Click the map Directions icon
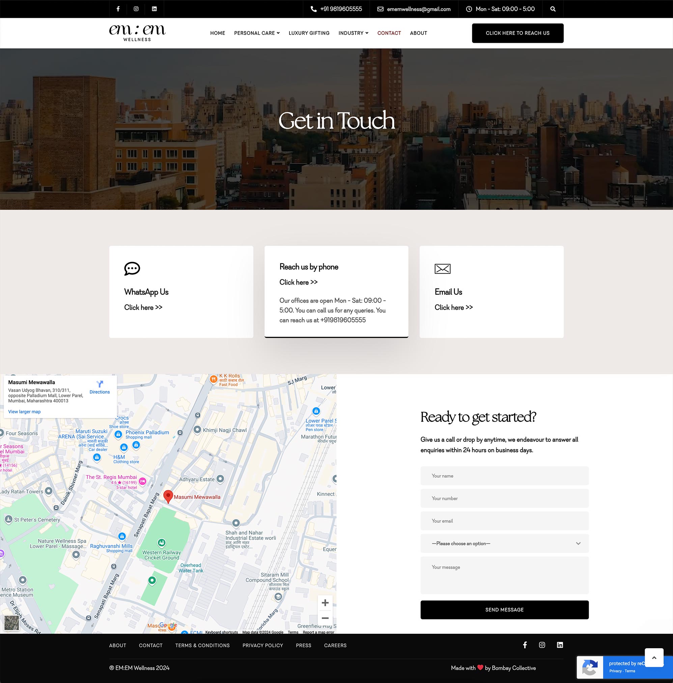Viewport: 673px width, 683px height. [x=100, y=384]
